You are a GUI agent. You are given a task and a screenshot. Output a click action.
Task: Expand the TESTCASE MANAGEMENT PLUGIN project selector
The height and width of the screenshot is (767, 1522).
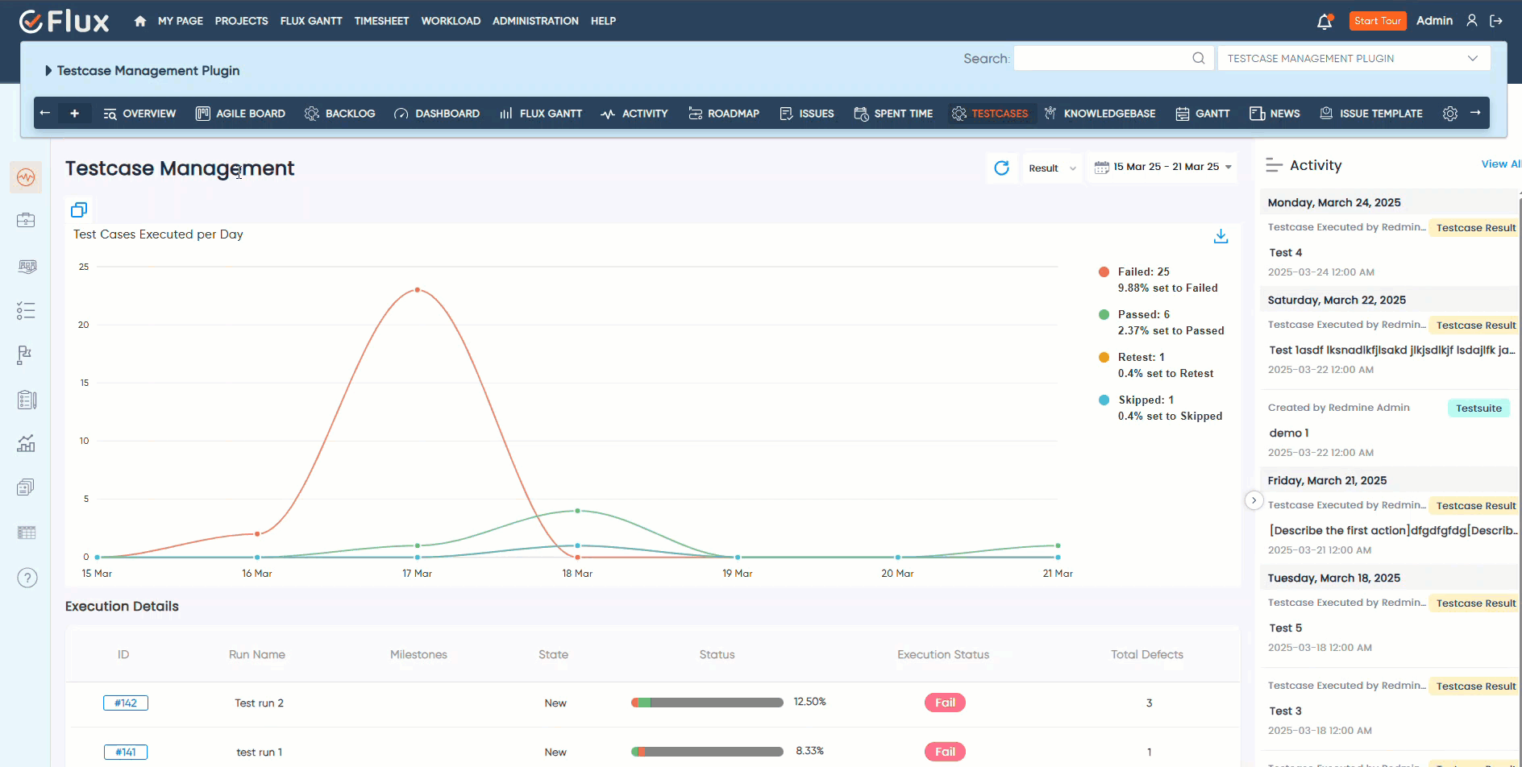pos(1353,57)
